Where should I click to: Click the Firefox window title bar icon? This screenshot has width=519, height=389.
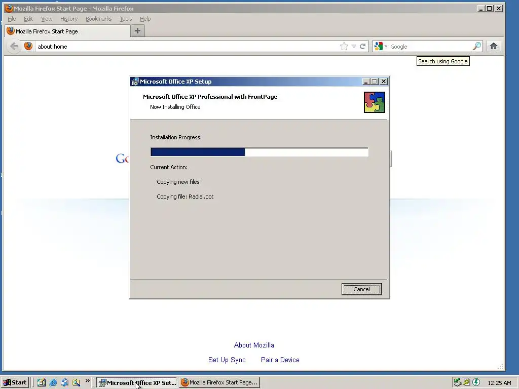pos(9,8)
